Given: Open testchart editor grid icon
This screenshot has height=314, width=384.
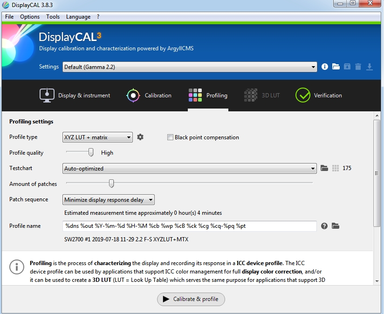Looking at the screenshot, I should [336, 168].
